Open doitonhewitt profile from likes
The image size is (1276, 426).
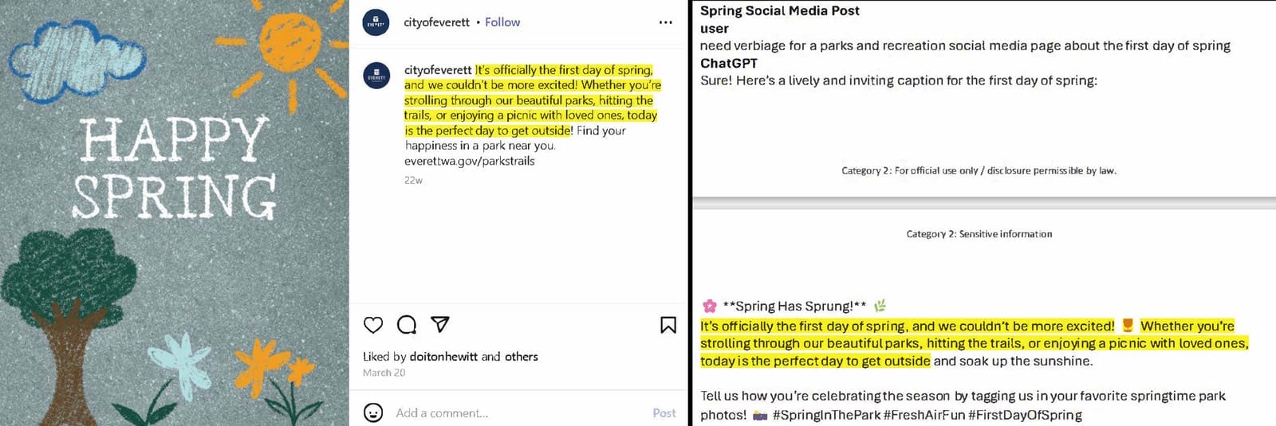443,357
